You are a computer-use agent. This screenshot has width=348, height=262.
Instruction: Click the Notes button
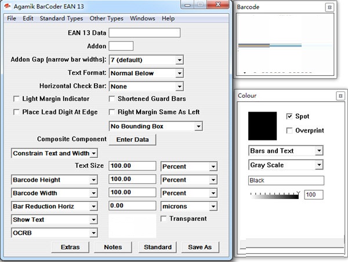point(113,247)
